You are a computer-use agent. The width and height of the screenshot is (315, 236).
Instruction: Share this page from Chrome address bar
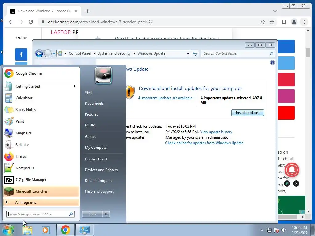[x=262, y=22]
